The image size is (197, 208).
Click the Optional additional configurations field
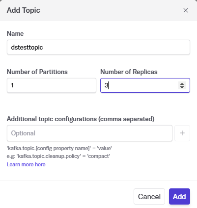click(x=89, y=133)
